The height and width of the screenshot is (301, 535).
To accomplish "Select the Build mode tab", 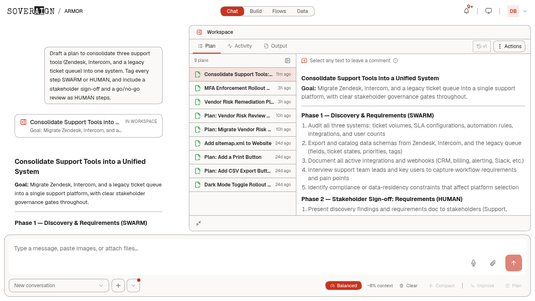I will (x=256, y=11).
